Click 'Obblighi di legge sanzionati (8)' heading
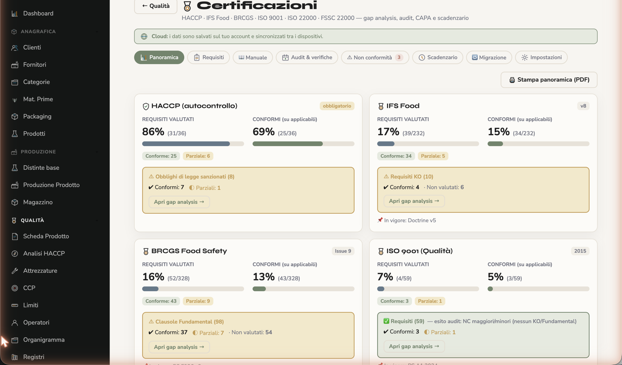Screen dimensions: 622x365 pos(195,177)
